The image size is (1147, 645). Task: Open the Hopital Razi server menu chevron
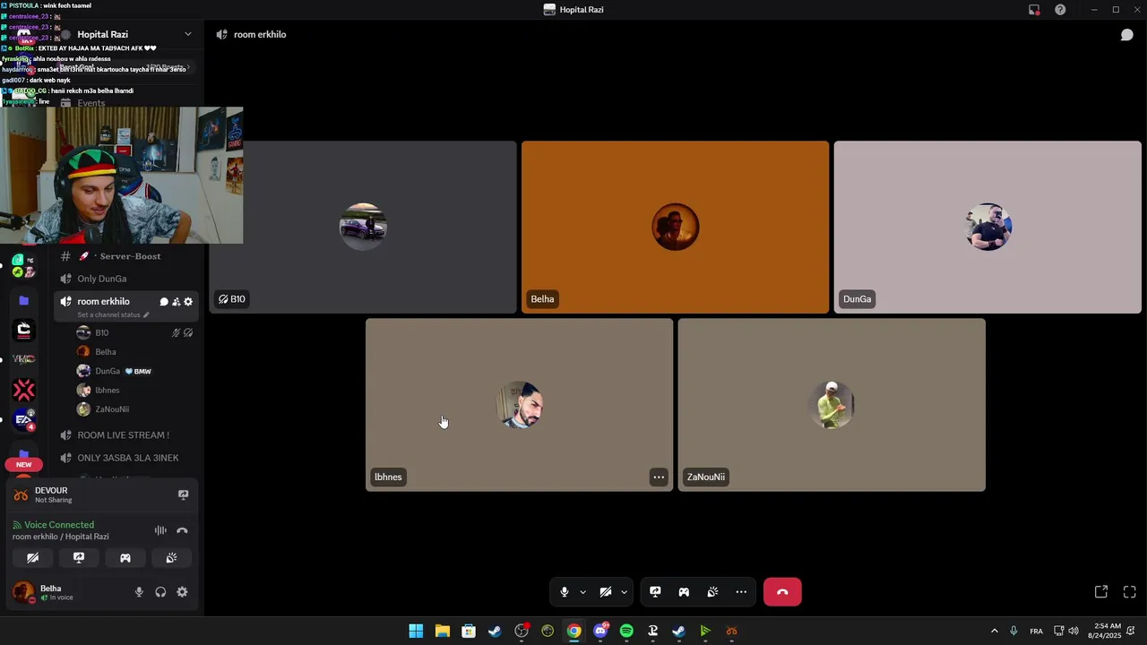pyautogui.click(x=187, y=34)
